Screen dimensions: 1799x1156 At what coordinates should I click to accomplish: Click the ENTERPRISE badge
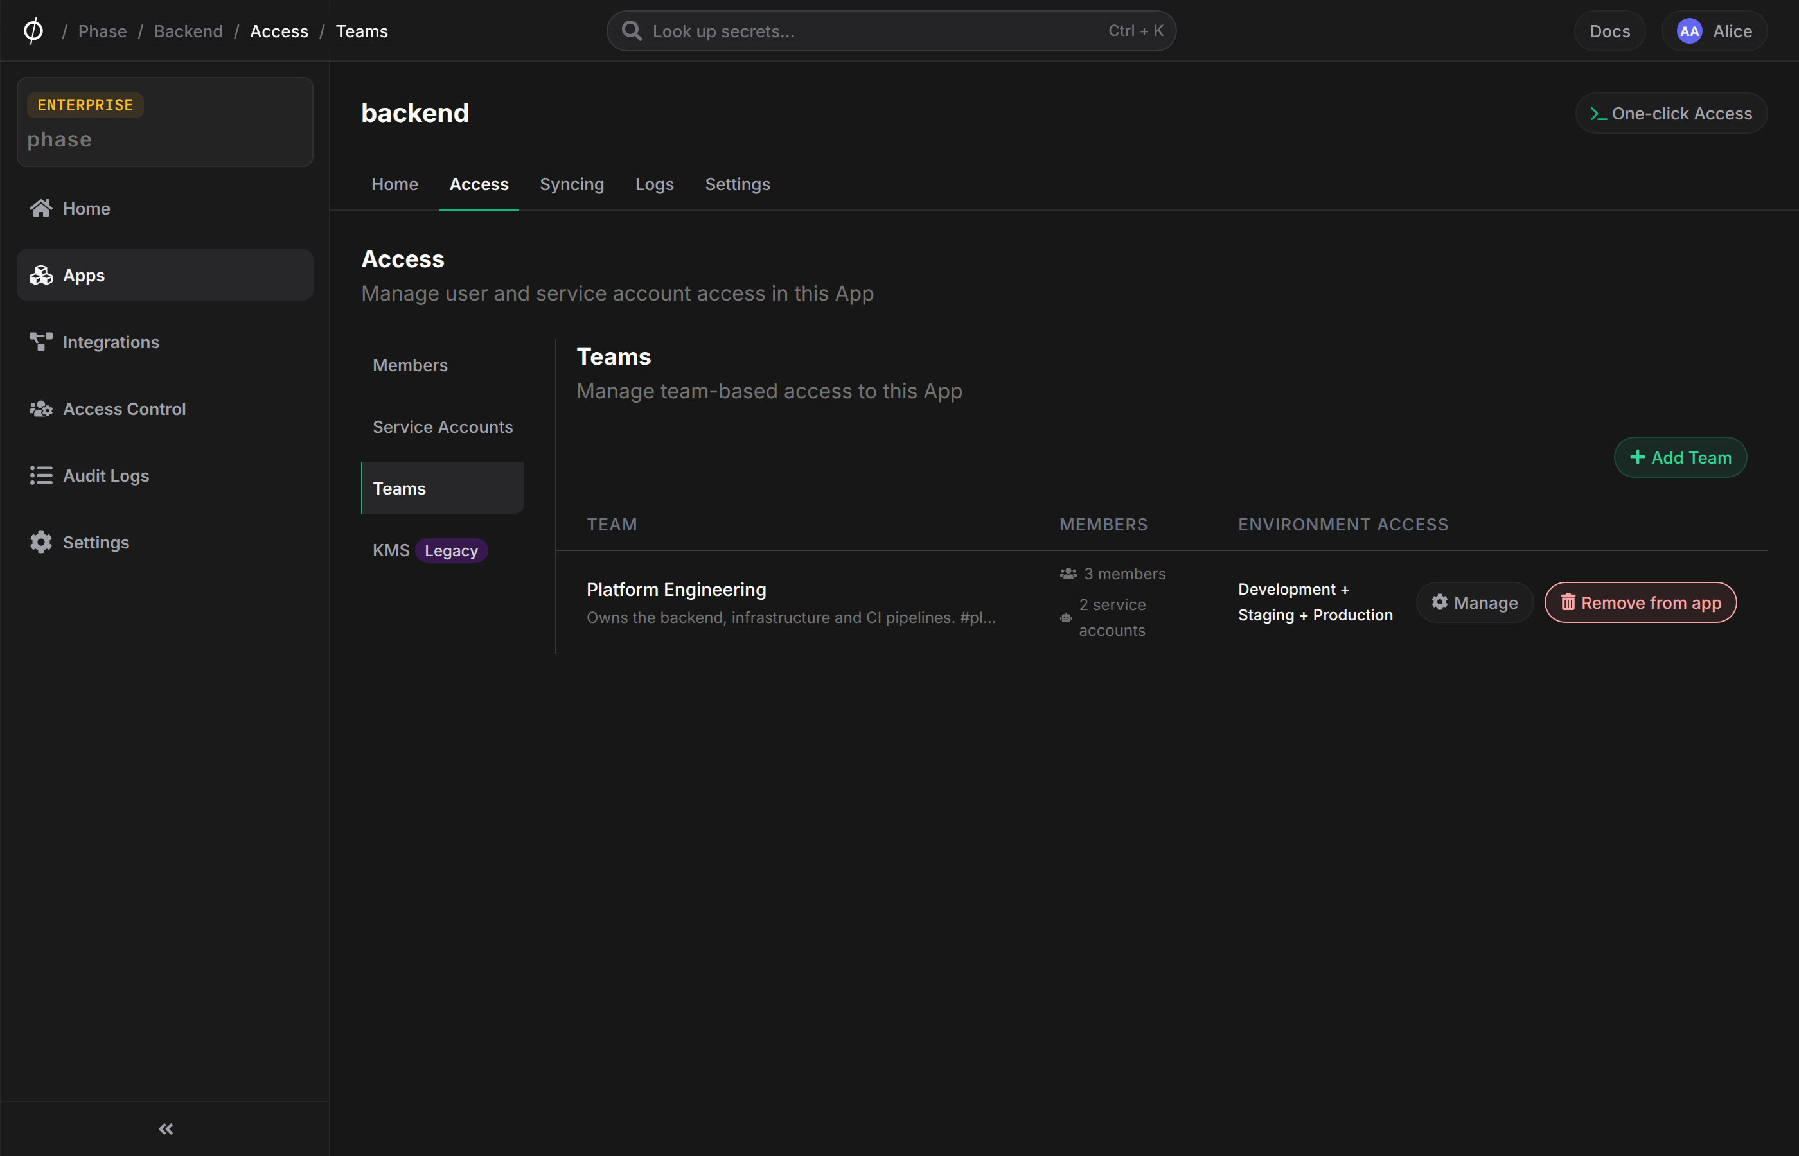[x=85, y=105]
